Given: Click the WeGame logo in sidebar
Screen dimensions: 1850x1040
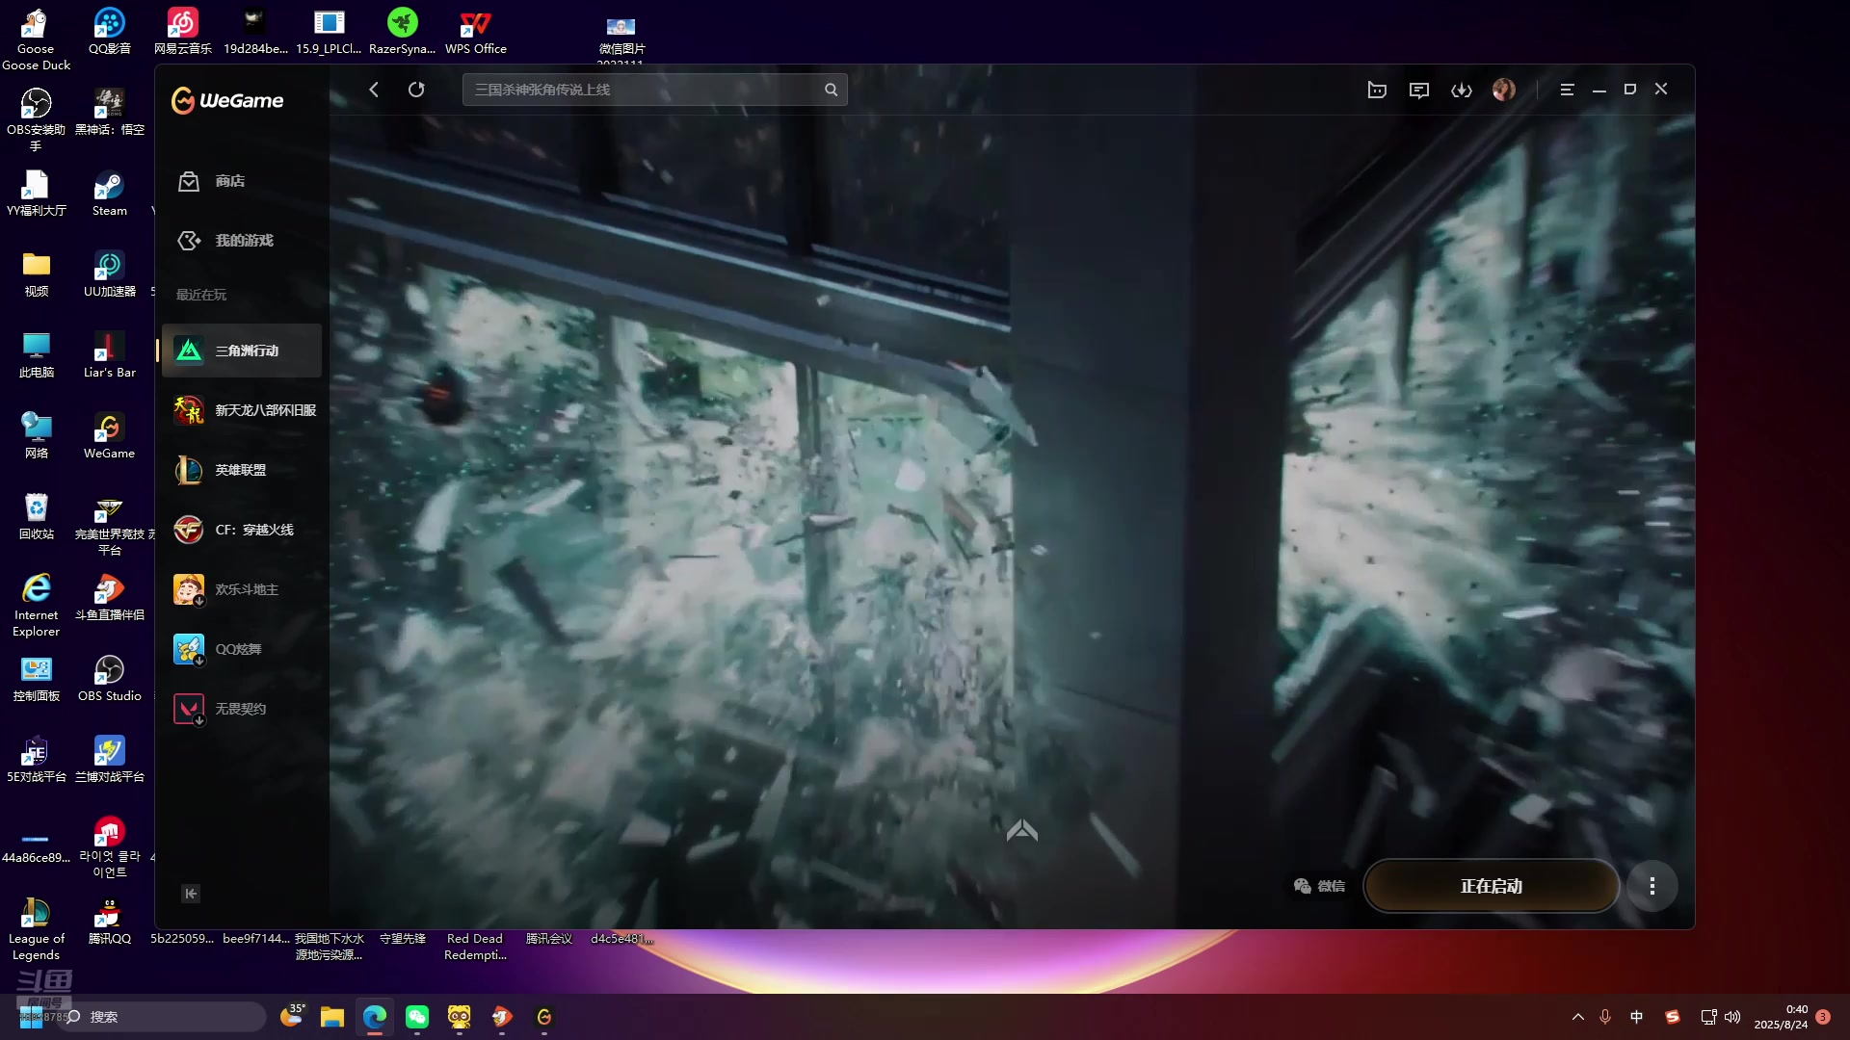Looking at the screenshot, I should 227,100.
